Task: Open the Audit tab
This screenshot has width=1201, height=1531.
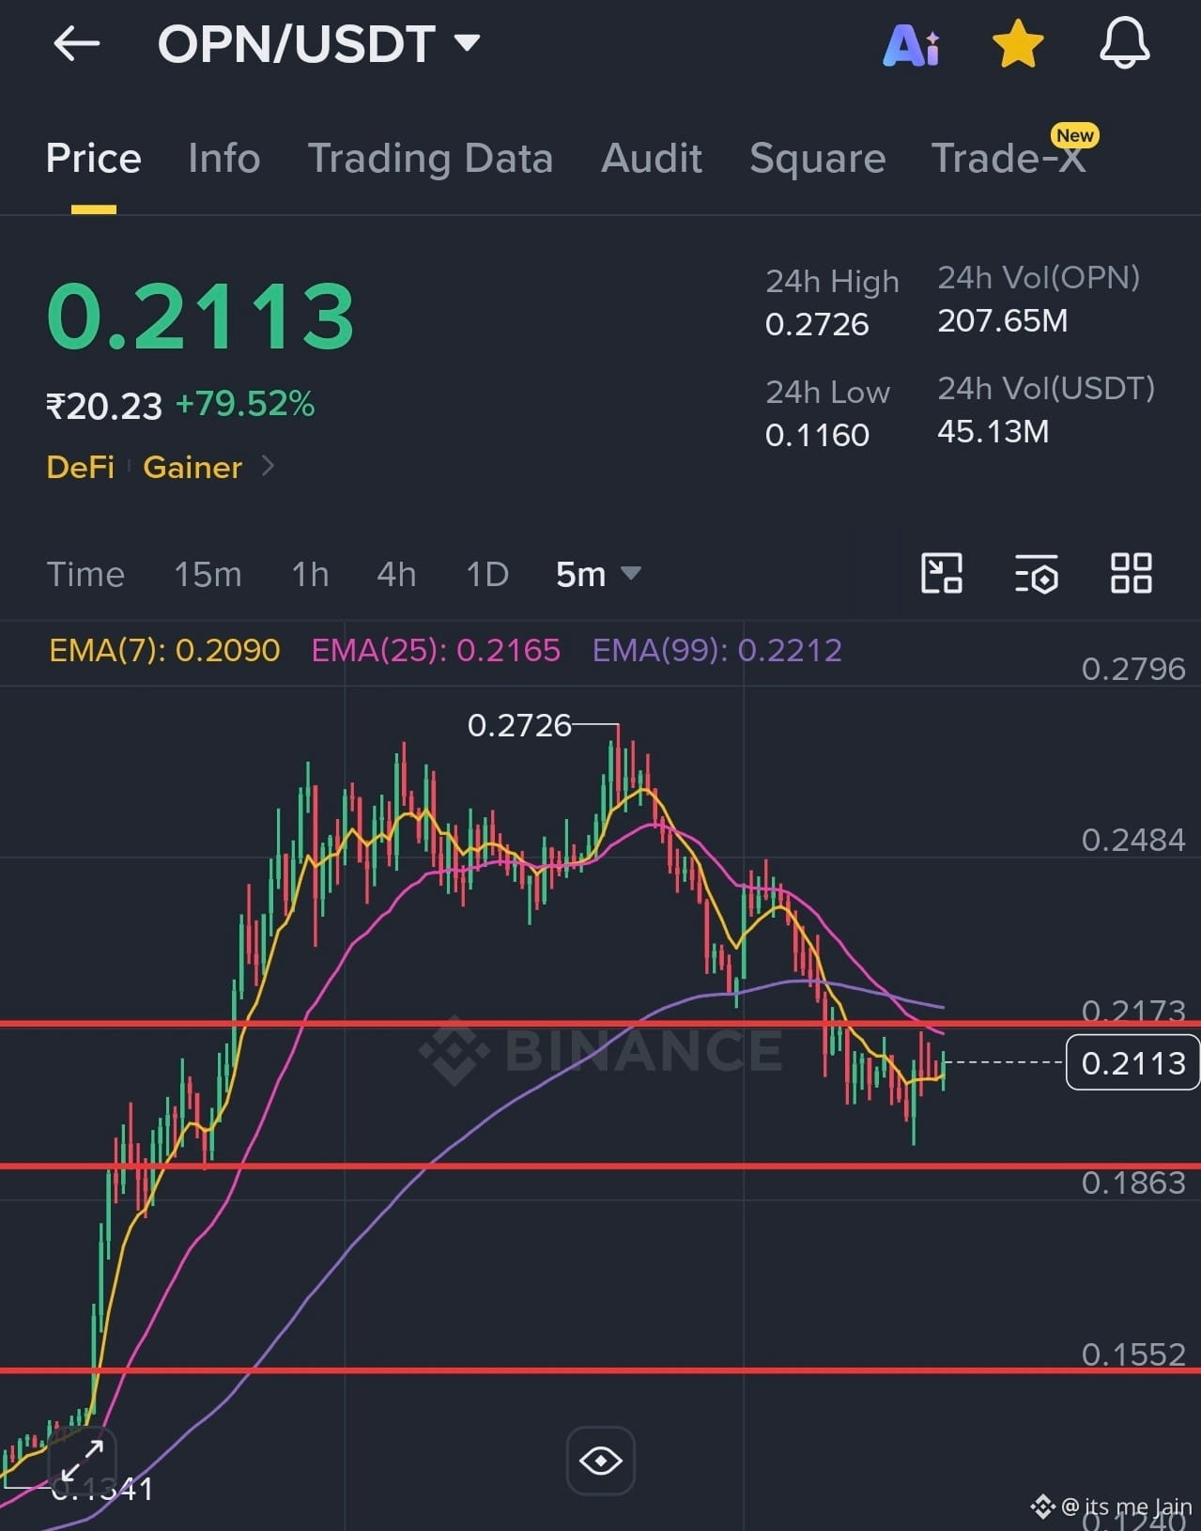Action: pyautogui.click(x=652, y=158)
